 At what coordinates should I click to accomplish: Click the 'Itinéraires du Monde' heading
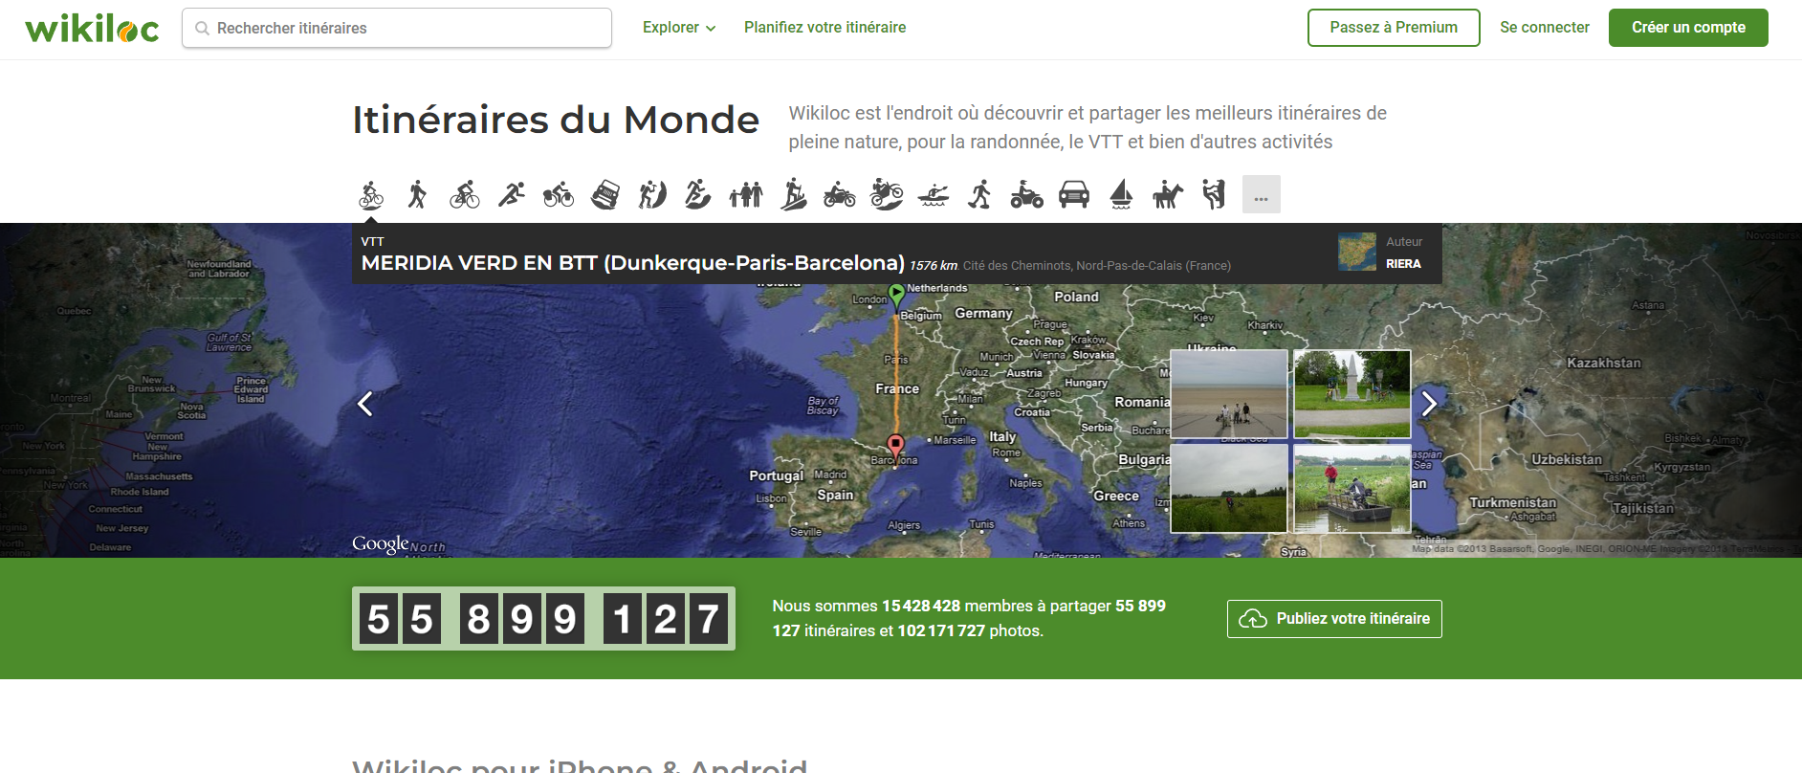tap(556, 121)
